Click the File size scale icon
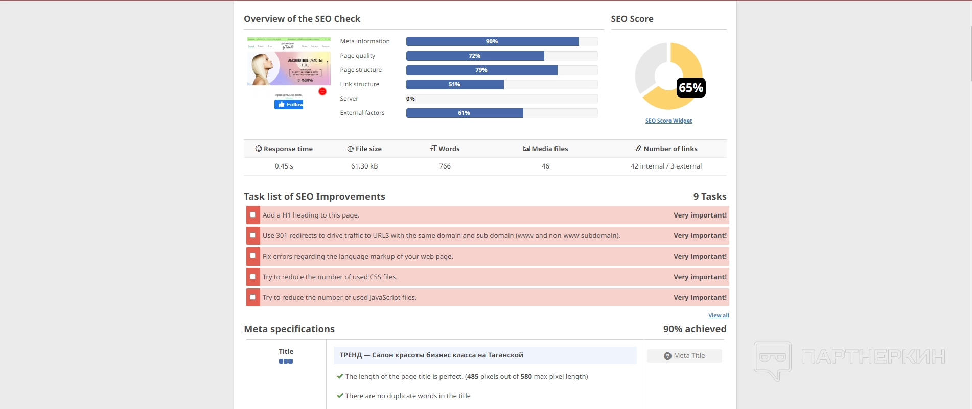The image size is (972, 409). tap(350, 149)
